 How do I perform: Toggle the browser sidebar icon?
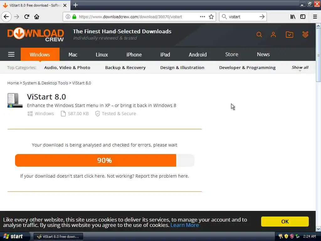pos(303,17)
